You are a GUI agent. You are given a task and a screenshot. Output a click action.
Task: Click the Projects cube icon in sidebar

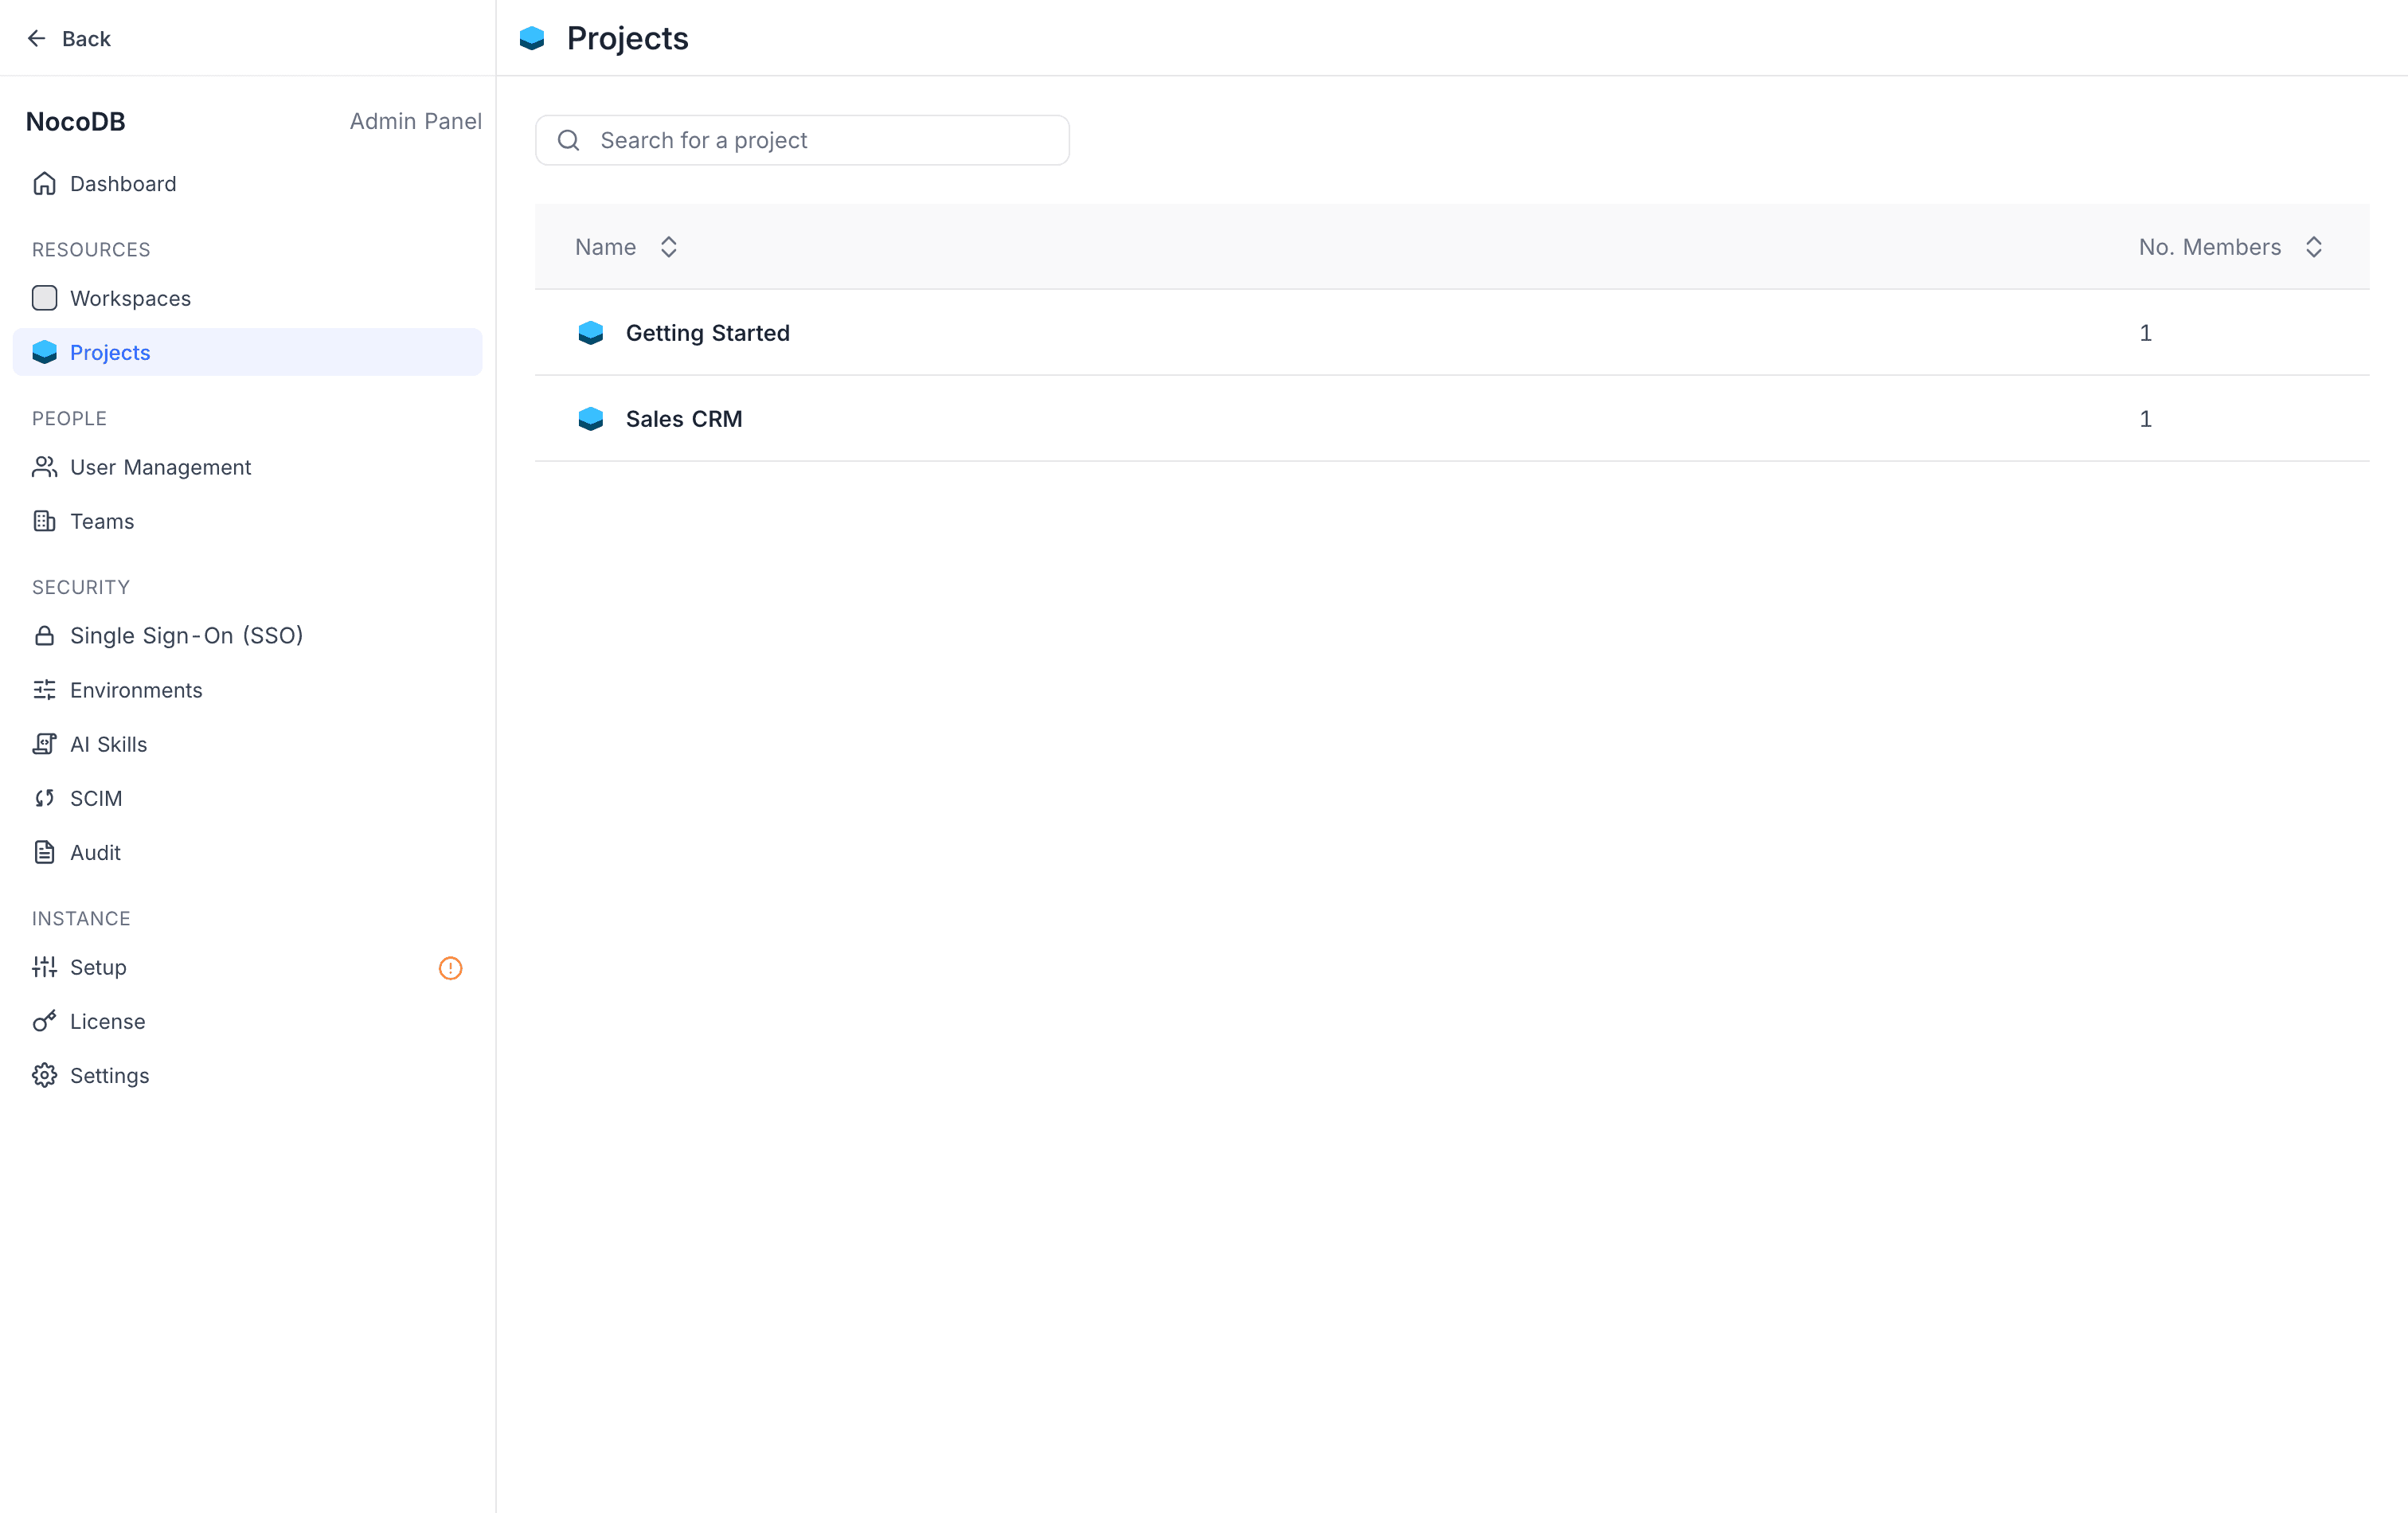click(44, 352)
